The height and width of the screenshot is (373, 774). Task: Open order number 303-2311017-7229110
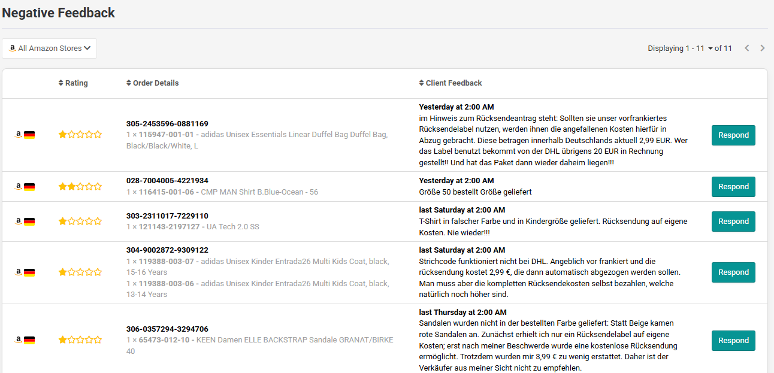pos(167,216)
